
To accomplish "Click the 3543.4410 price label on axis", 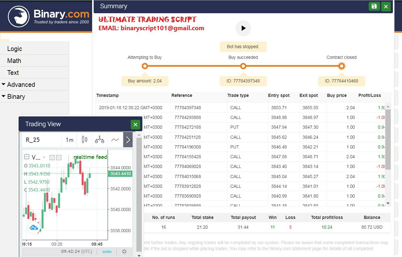I will [120, 174].
